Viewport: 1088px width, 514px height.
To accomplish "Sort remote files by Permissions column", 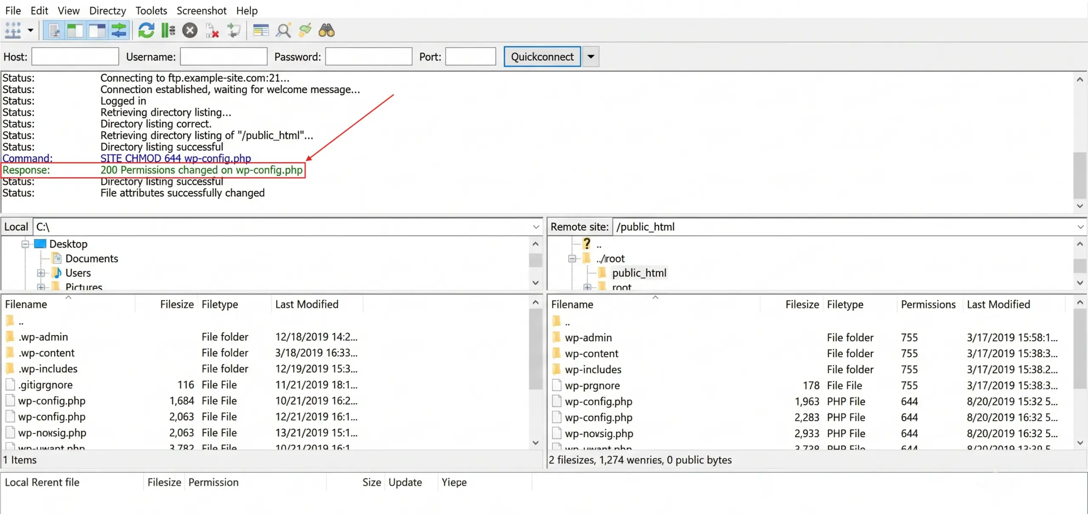I will [928, 305].
